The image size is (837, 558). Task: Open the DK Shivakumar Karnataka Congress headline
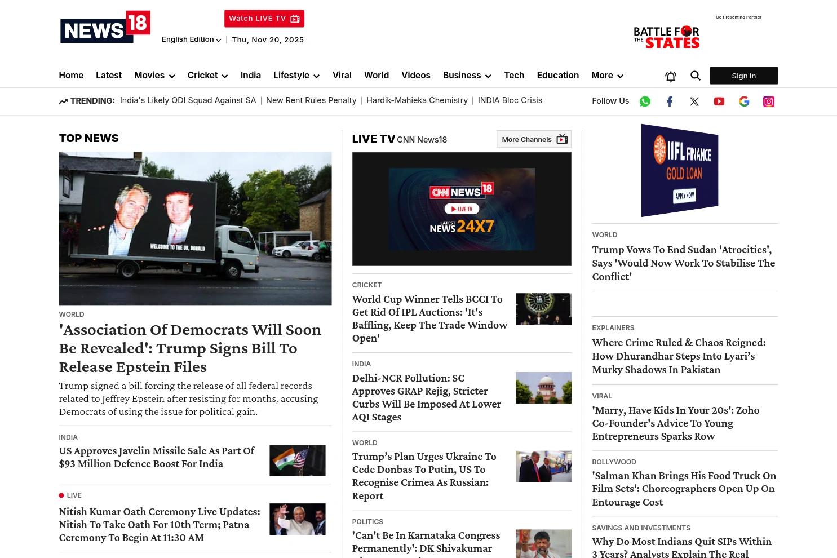[426, 543]
